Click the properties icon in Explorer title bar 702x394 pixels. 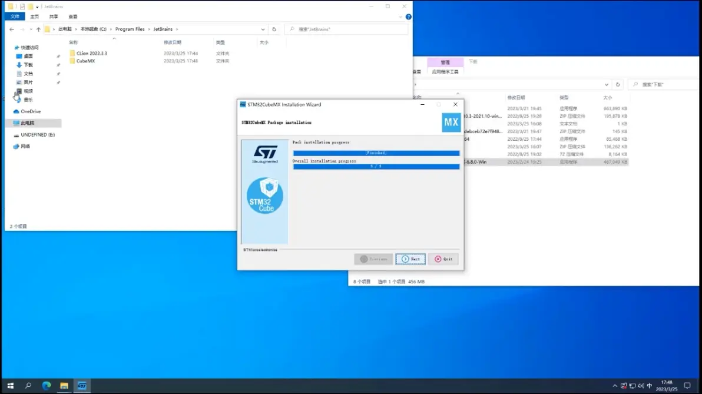22,6
